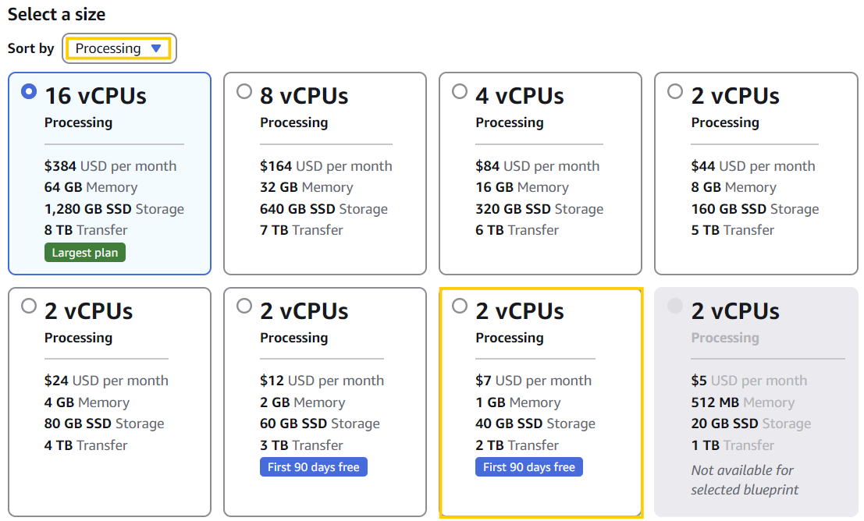Viewport: 864px width, 521px height.
Task: Click First 90 days free badge on $7 plan
Action: pyautogui.click(x=528, y=467)
